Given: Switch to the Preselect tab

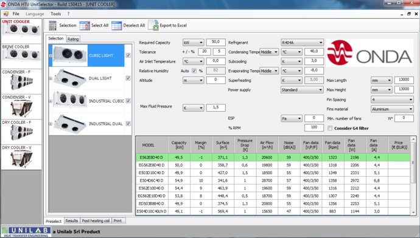Looking at the screenshot, I should pyautogui.click(x=54, y=221).
